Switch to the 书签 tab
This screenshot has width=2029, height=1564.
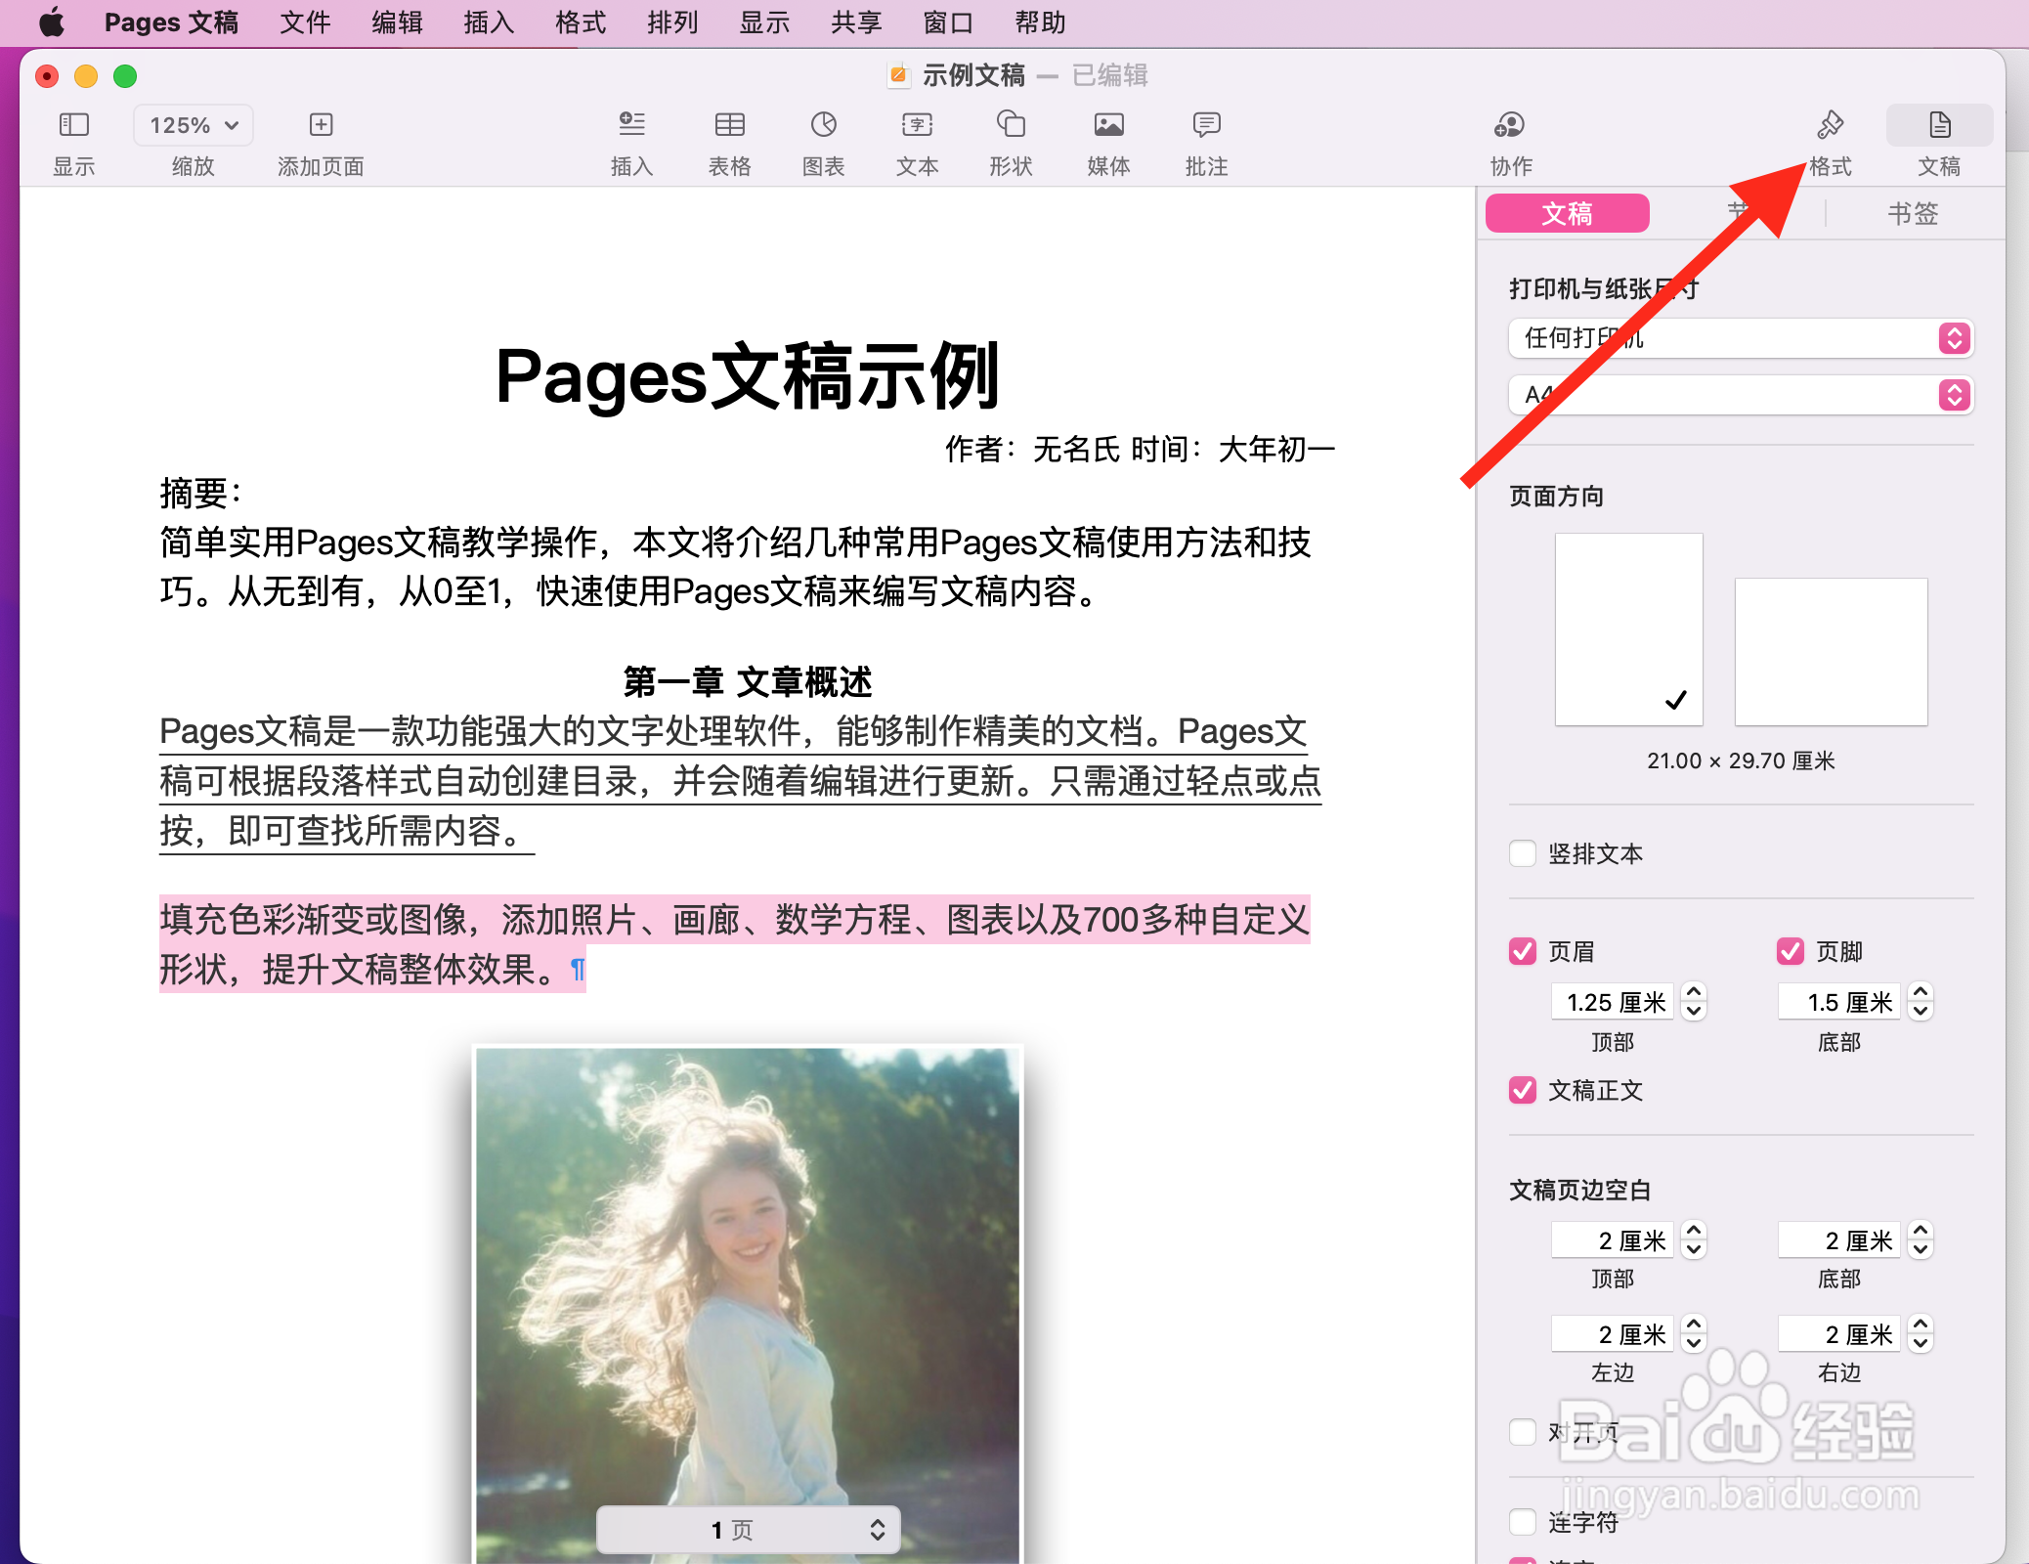point(1913,213)
